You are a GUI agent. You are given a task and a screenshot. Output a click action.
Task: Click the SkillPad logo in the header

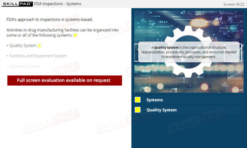click(17, 4)
